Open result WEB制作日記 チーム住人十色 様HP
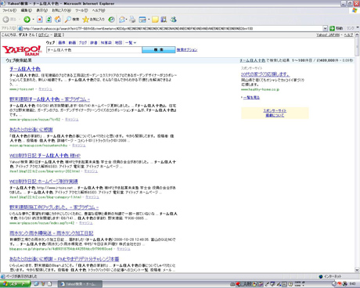 coord(45,156)
